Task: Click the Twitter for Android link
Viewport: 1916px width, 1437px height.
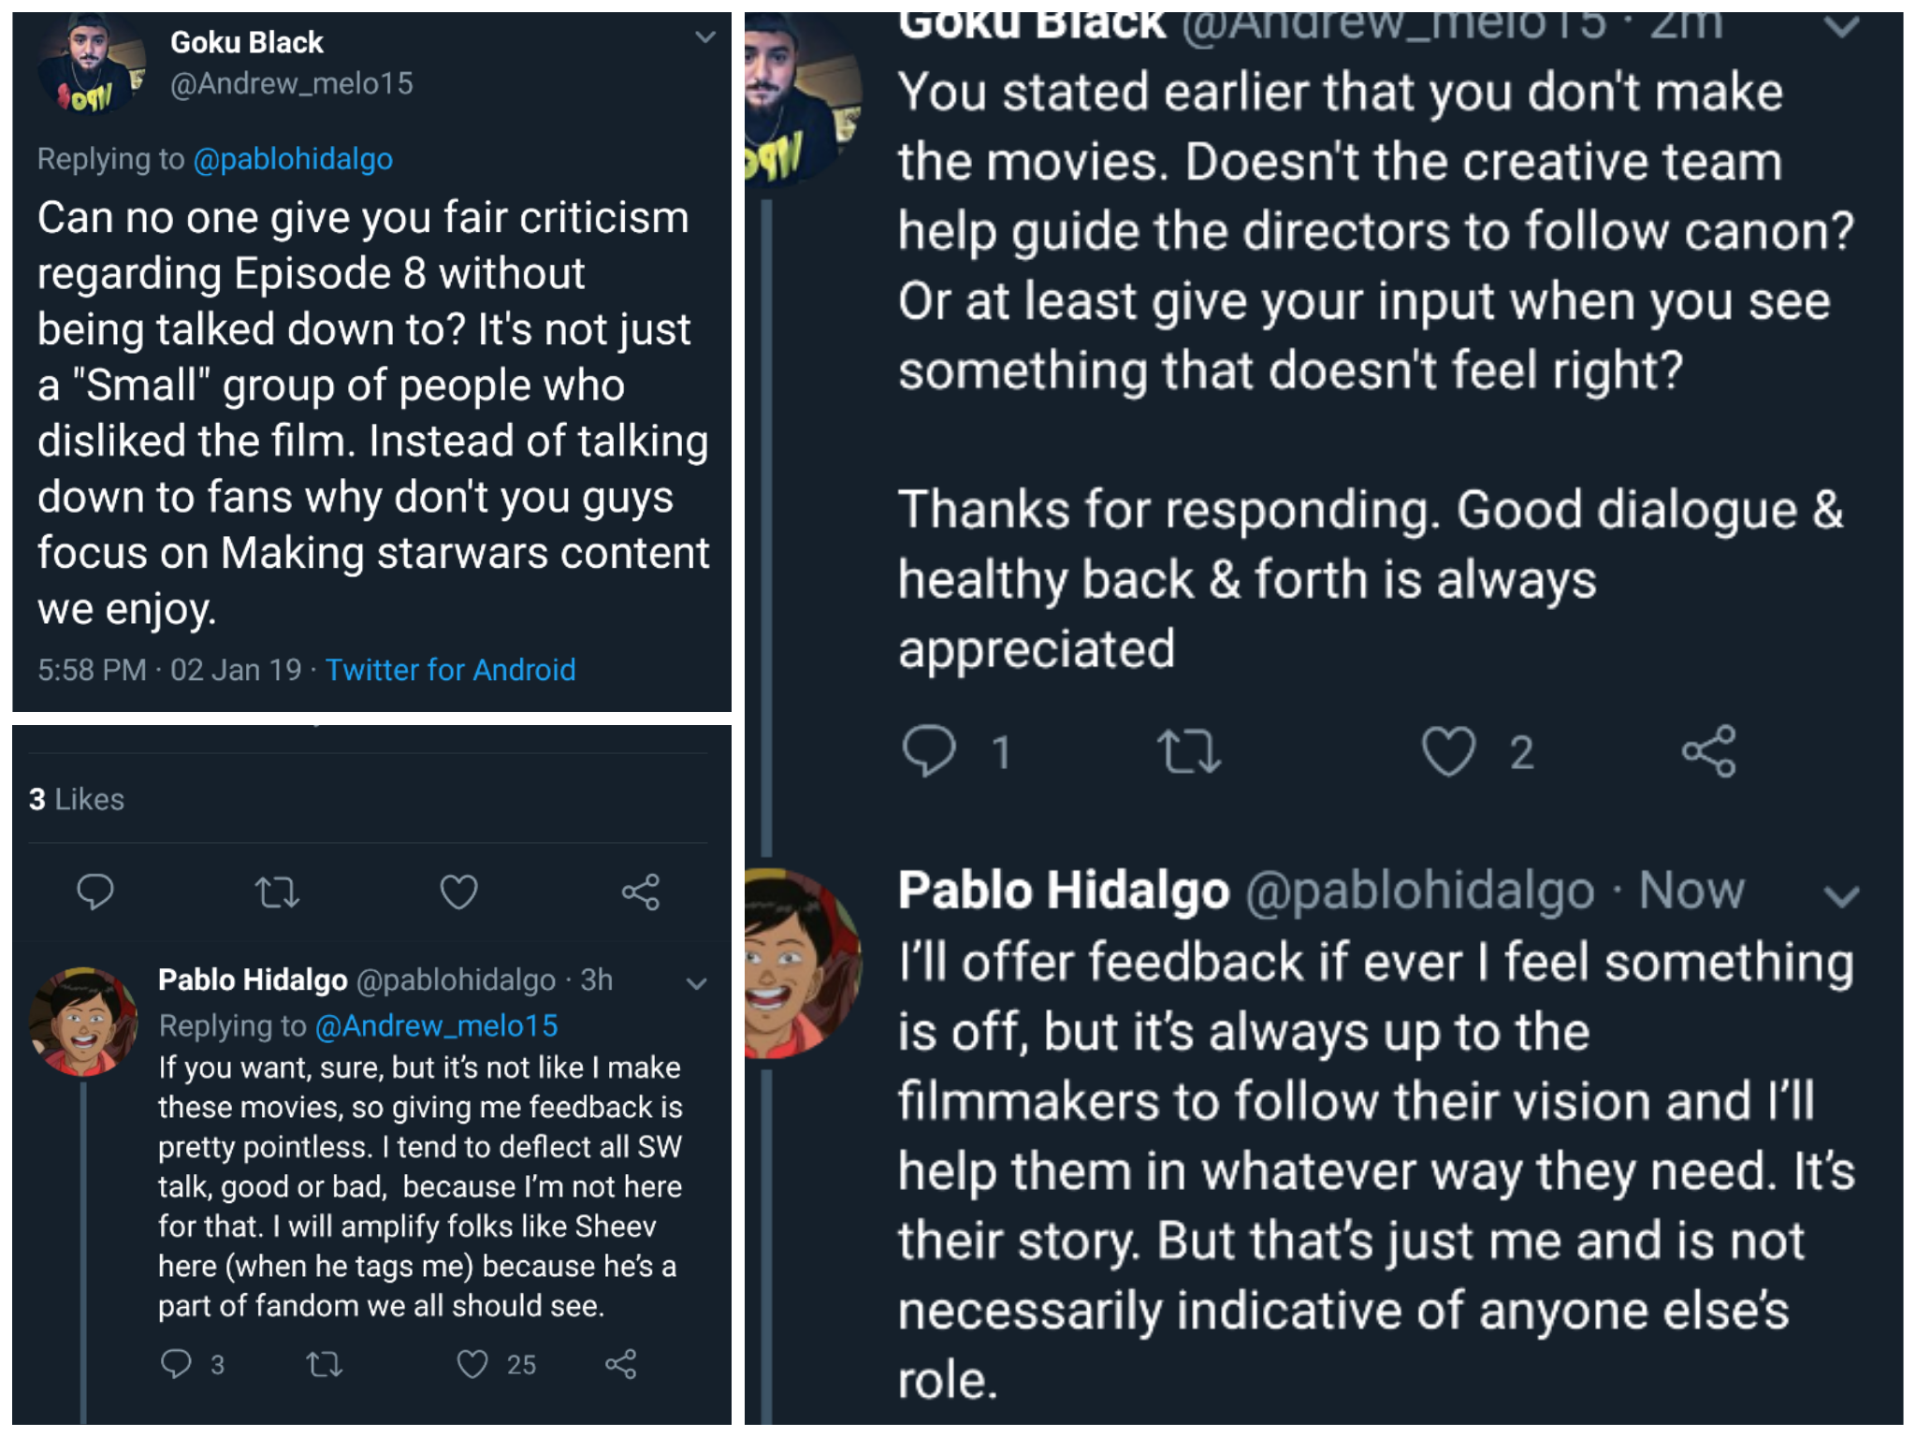Action: pyautogui.click(x=450, y=670)
